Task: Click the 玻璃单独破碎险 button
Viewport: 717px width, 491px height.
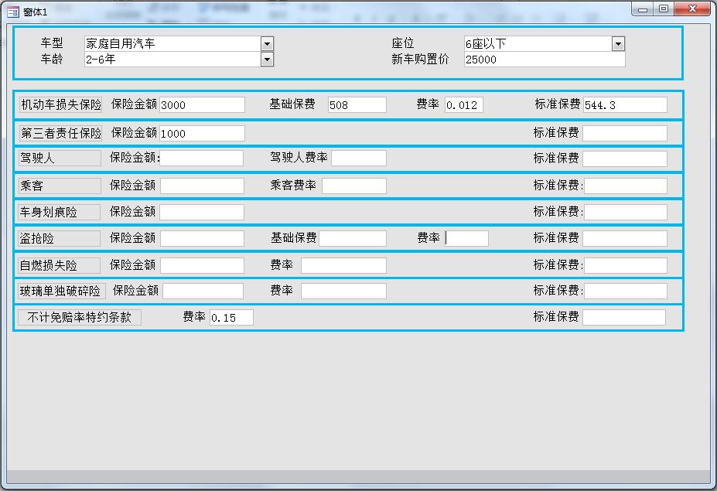Action: coord(62,292)
